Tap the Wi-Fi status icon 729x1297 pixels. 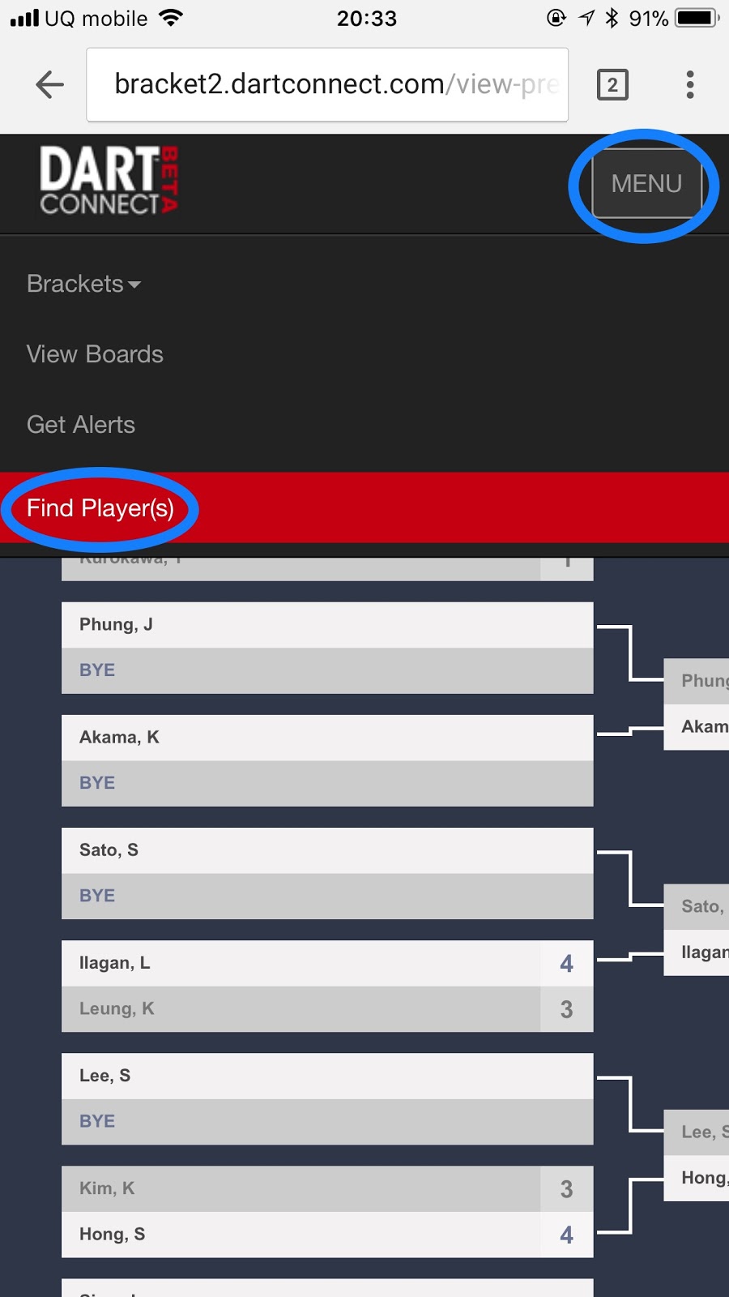171,18
